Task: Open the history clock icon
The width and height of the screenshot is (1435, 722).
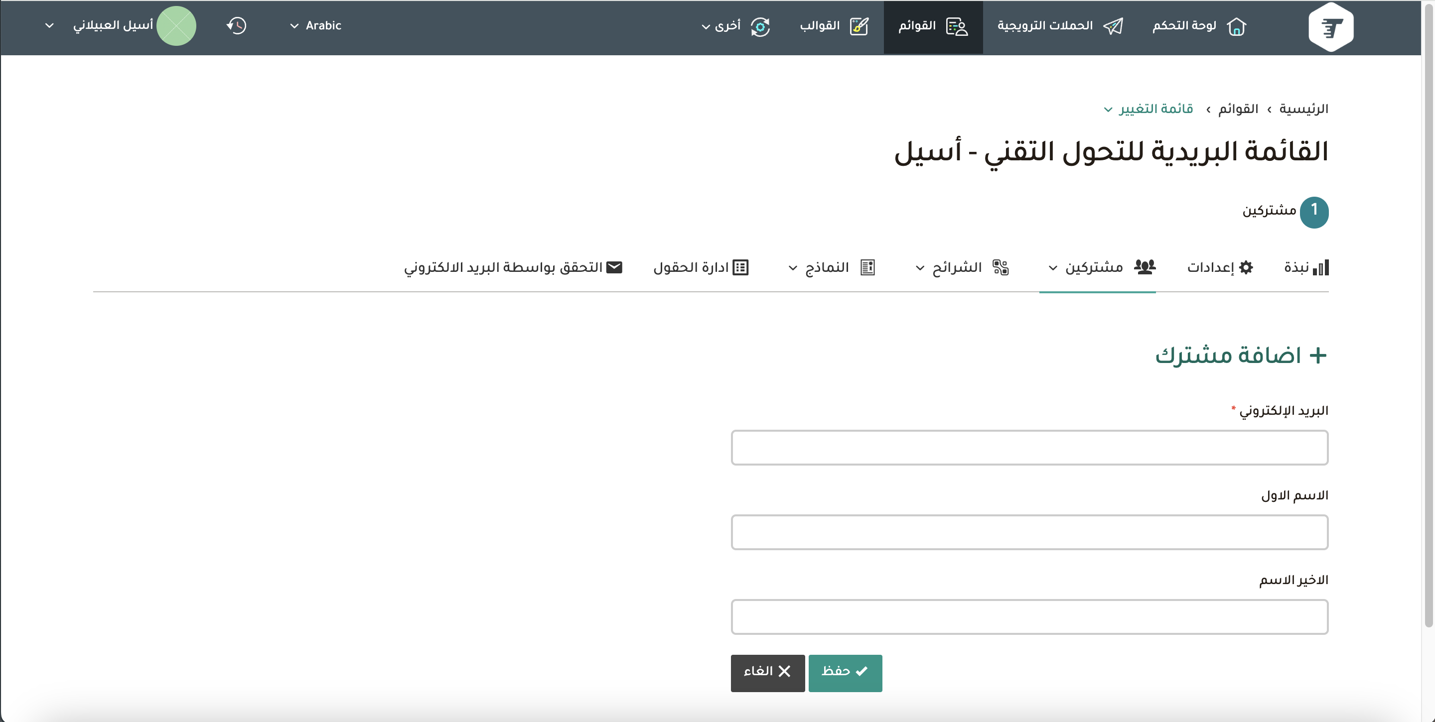Action: click(237, 25)
